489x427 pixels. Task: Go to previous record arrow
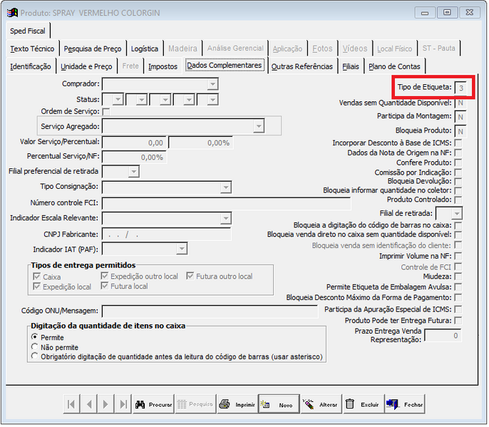point(89,405)
